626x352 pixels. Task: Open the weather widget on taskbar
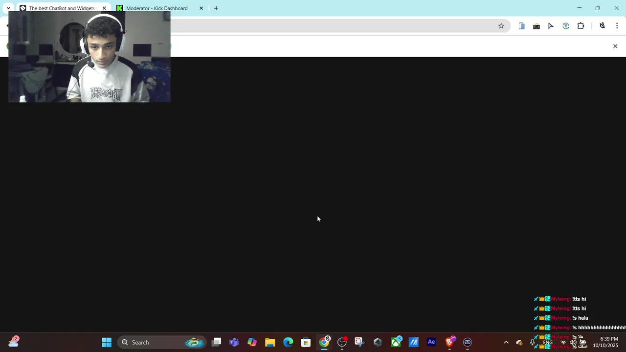coord(13,342)
